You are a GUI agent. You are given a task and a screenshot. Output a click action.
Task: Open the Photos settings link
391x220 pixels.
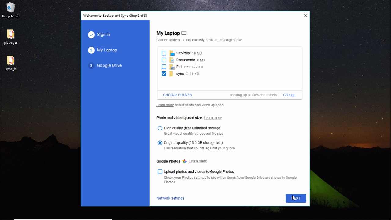click(x=194, y=178)
